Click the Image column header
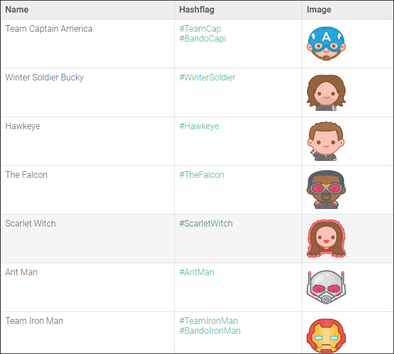 (319, 9)
